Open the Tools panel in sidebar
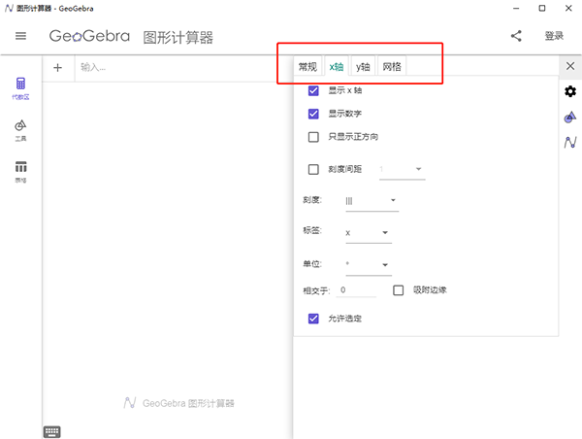 (x=20, y=129)
